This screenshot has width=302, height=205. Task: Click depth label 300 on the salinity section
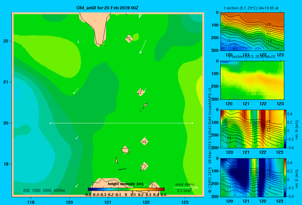point(215,99)
